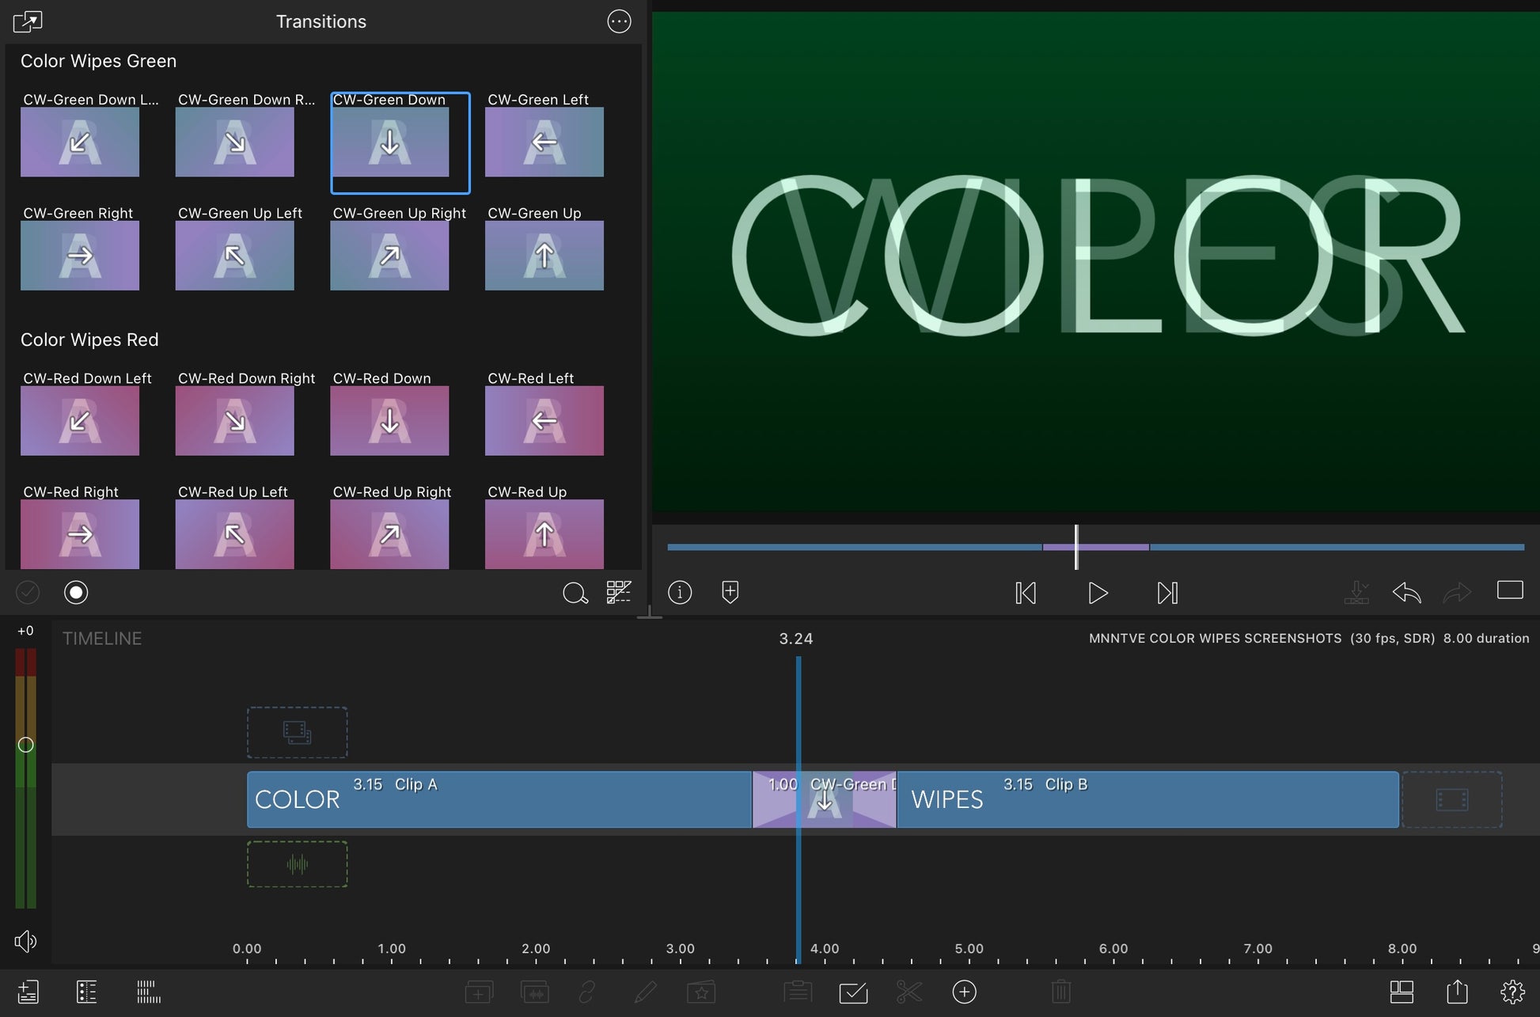The image size is (1540, 1017).
Task: Open the settings gear with question mark
Action: pyautogui.click(x=1512, y=992)
